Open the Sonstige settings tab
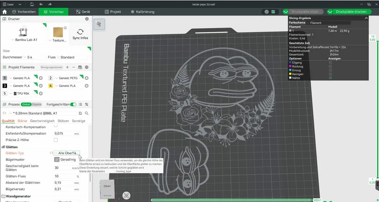Image resolution: width=379 pixels, height=202 pixels. click(78, 121)
